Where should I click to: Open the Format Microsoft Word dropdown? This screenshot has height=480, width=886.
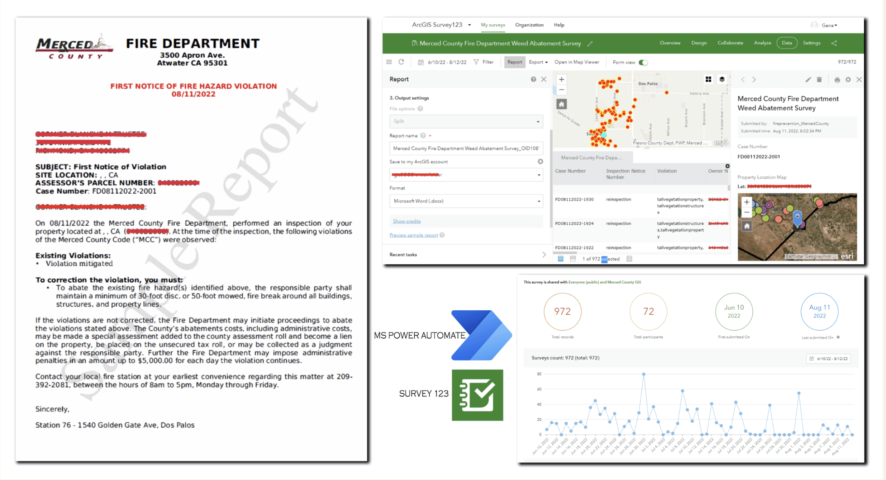pyautogui.click(x=466, y=201)
